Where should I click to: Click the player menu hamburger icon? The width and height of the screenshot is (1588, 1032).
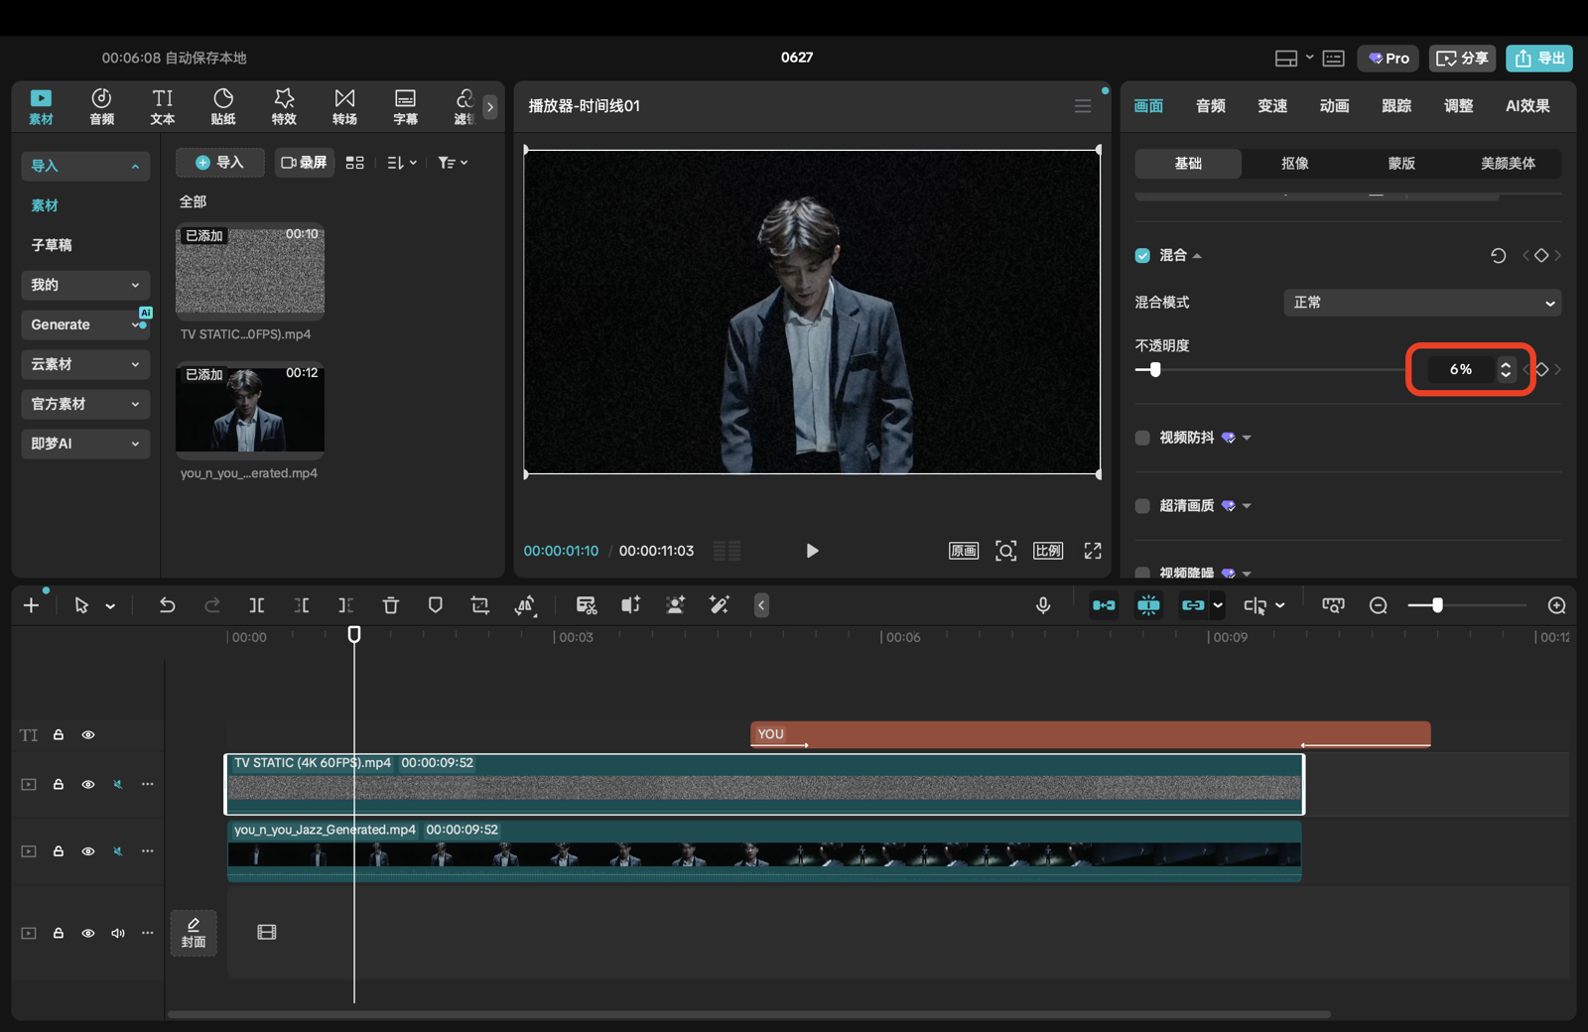click(x=1083, y=106)
